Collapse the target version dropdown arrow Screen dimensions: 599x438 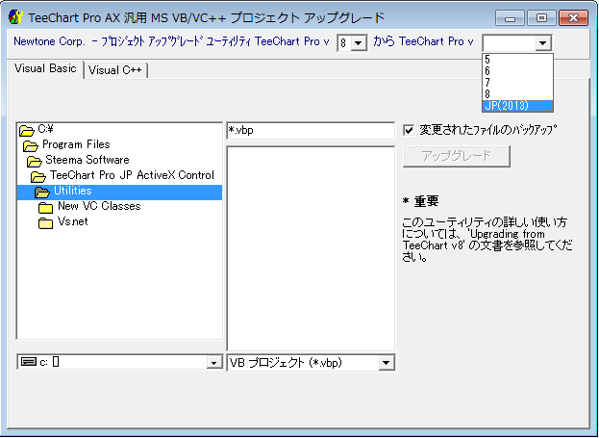[x=542, y=43]
